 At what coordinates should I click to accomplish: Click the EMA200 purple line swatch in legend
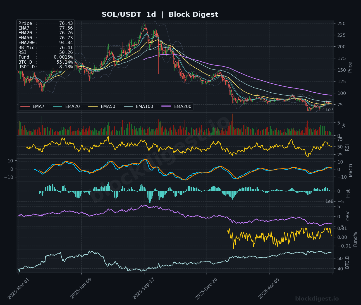tap(166, 106)
